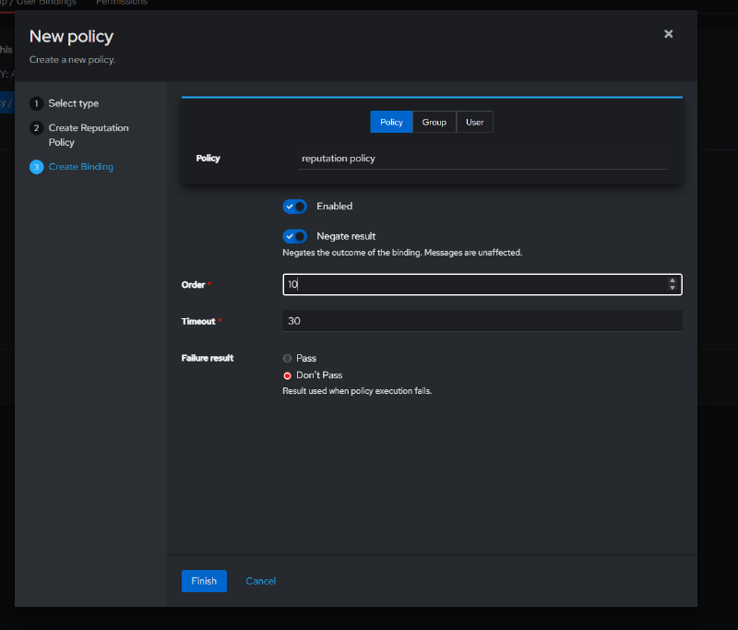This screenshot has width=738, height=630.
Task: Select the Pass failure result option
Action: (x=287, y=359)
